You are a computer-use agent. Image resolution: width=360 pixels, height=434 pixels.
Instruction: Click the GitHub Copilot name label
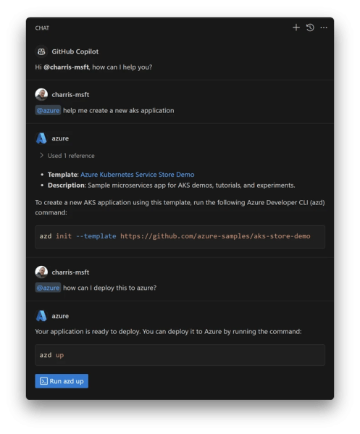(x=75, y=51)
